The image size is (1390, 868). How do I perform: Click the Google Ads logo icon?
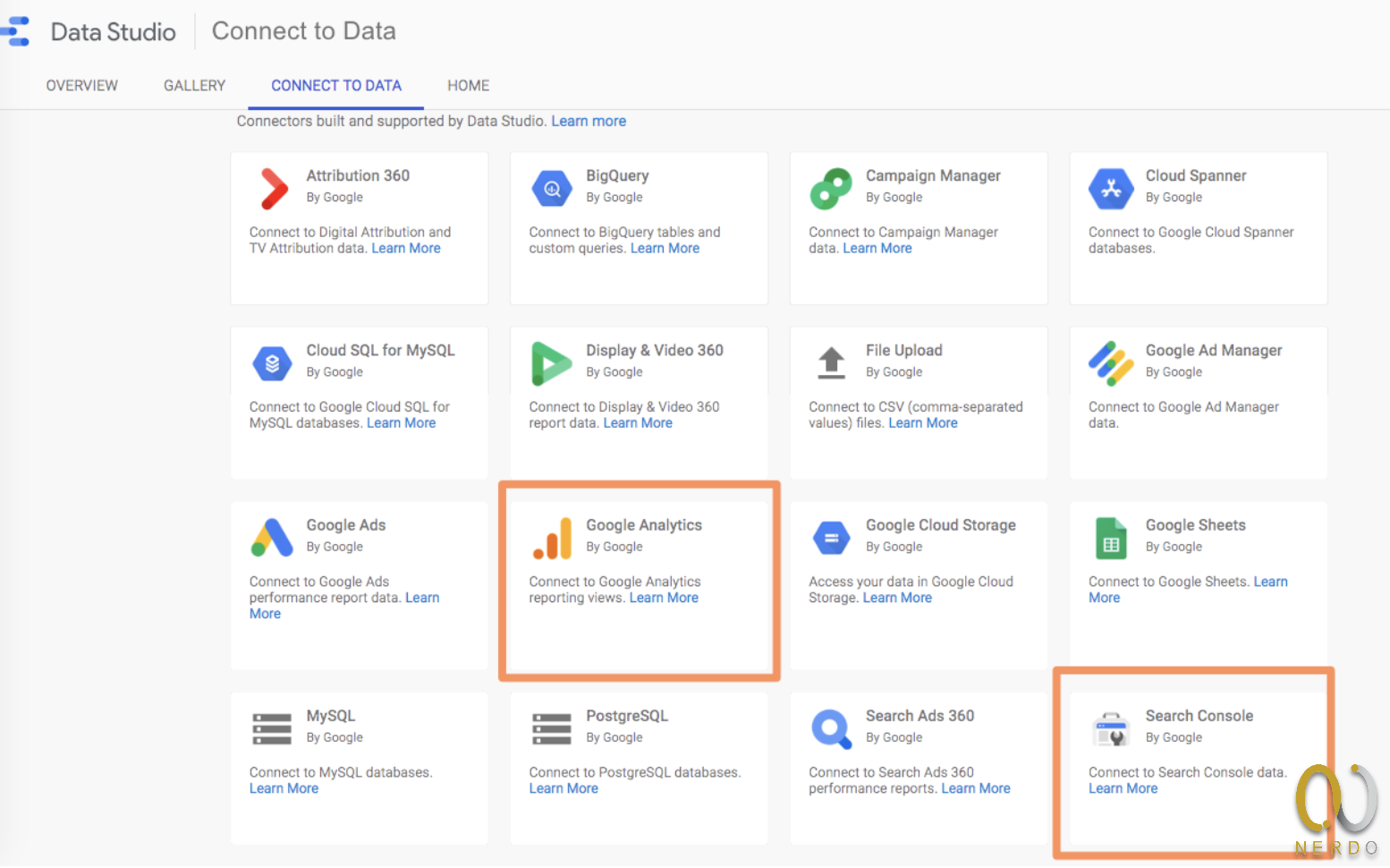pos(272,538)
